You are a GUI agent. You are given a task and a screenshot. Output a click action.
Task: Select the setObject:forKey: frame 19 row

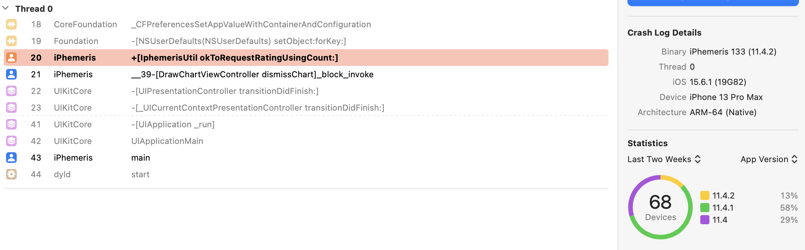(306, 41)
